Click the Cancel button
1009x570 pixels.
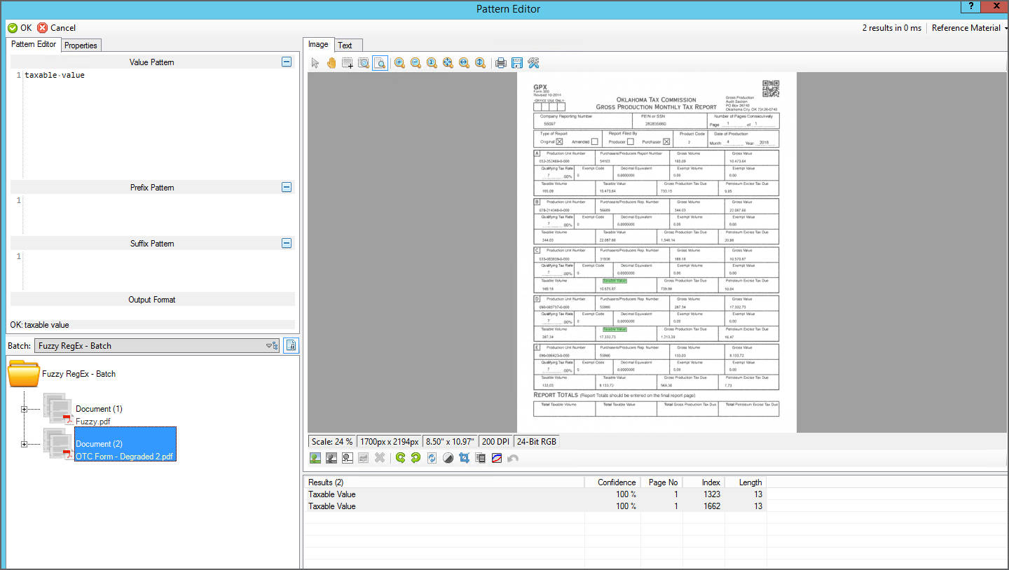click(x=56, y=28)
